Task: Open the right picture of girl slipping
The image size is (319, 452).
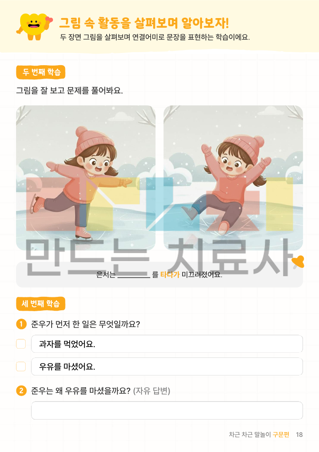Action: coord(233,178)
